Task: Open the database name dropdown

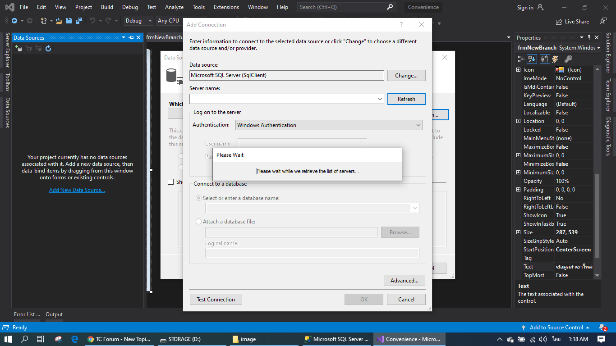Action: (415, 208)
